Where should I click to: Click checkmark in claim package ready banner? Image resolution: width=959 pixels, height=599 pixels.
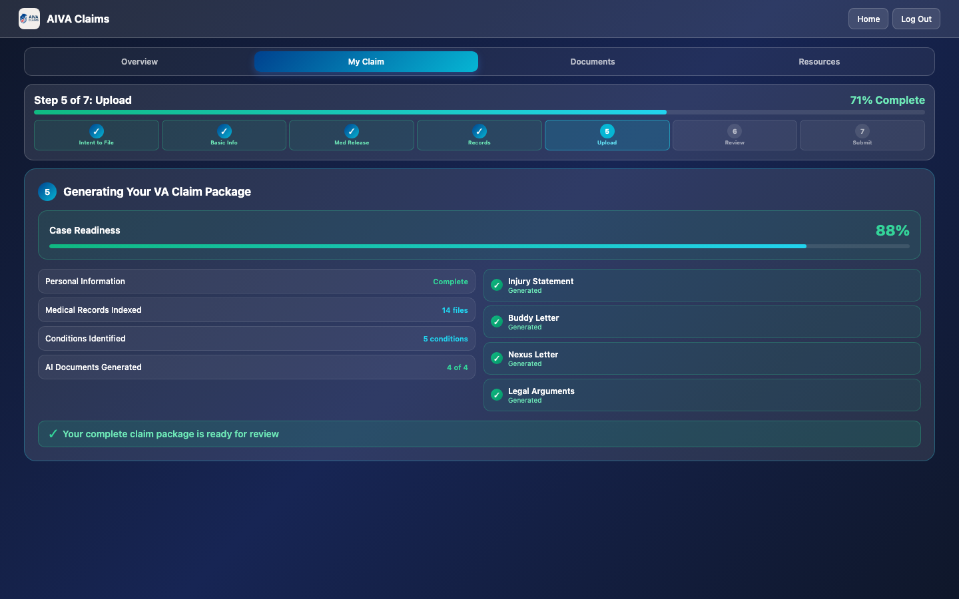(x=53, y=434)
